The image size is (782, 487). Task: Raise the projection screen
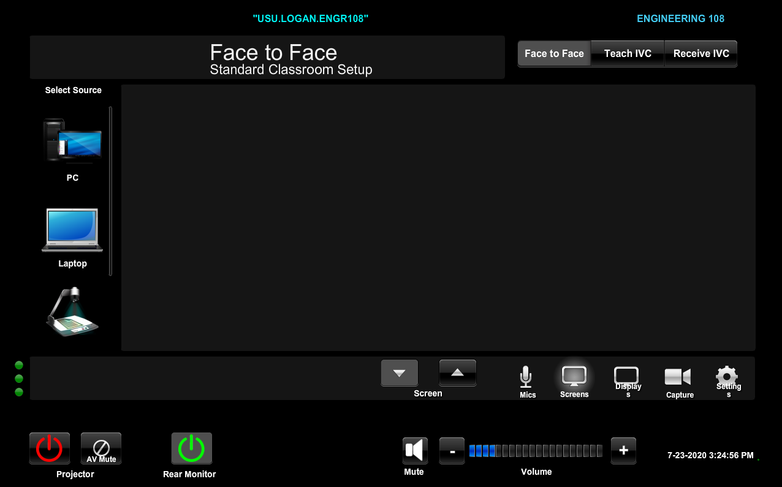point(457,372)
